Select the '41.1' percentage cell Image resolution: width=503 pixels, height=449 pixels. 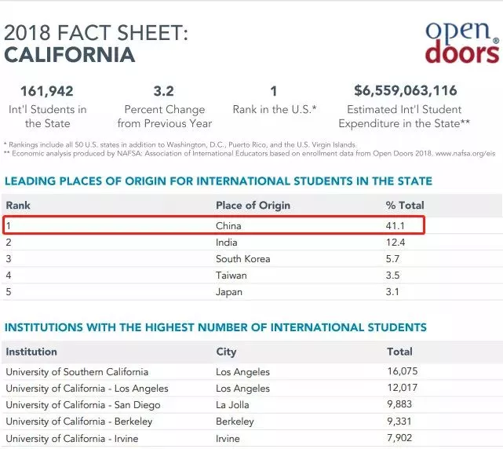point(395,226)
